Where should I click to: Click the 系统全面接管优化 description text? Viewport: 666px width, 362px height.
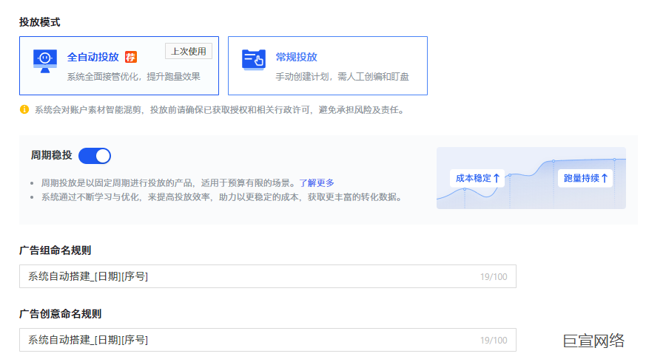(x=133, y=77)
